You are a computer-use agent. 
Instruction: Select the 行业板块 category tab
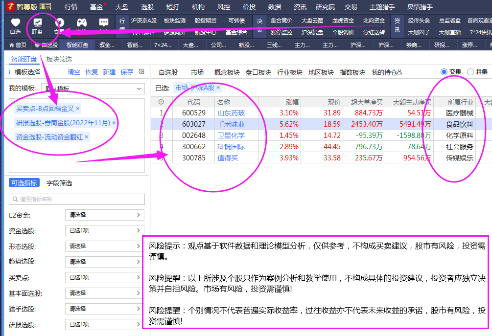click(290, 72)
